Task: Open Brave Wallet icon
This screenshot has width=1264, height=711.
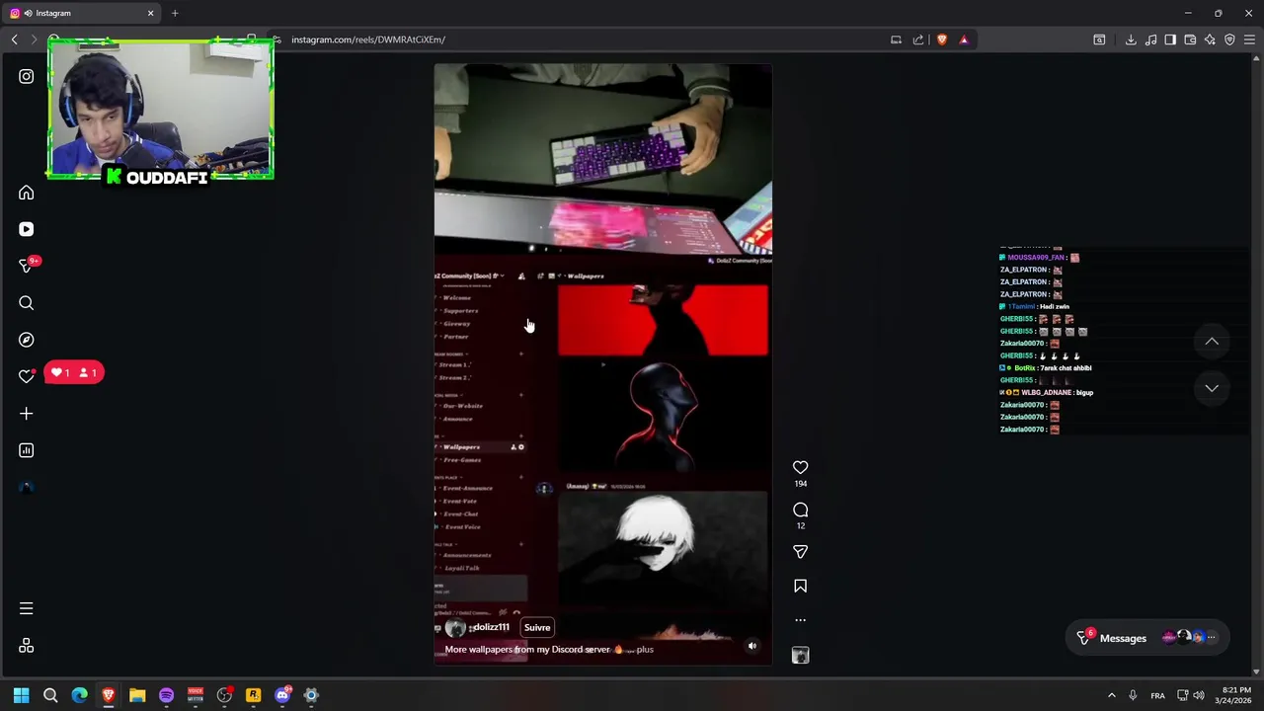Action: (1190, 39)
